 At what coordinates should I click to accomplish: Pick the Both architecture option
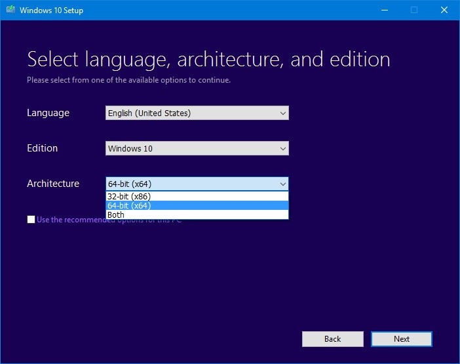(197, 214)
